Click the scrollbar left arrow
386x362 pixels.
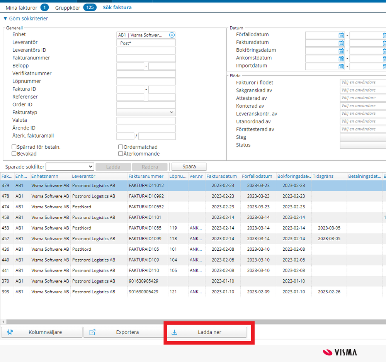3,322
